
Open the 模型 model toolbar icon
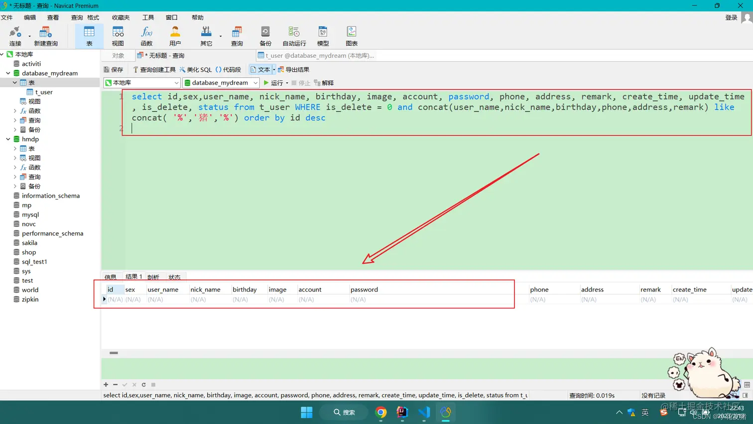point(323,36)
